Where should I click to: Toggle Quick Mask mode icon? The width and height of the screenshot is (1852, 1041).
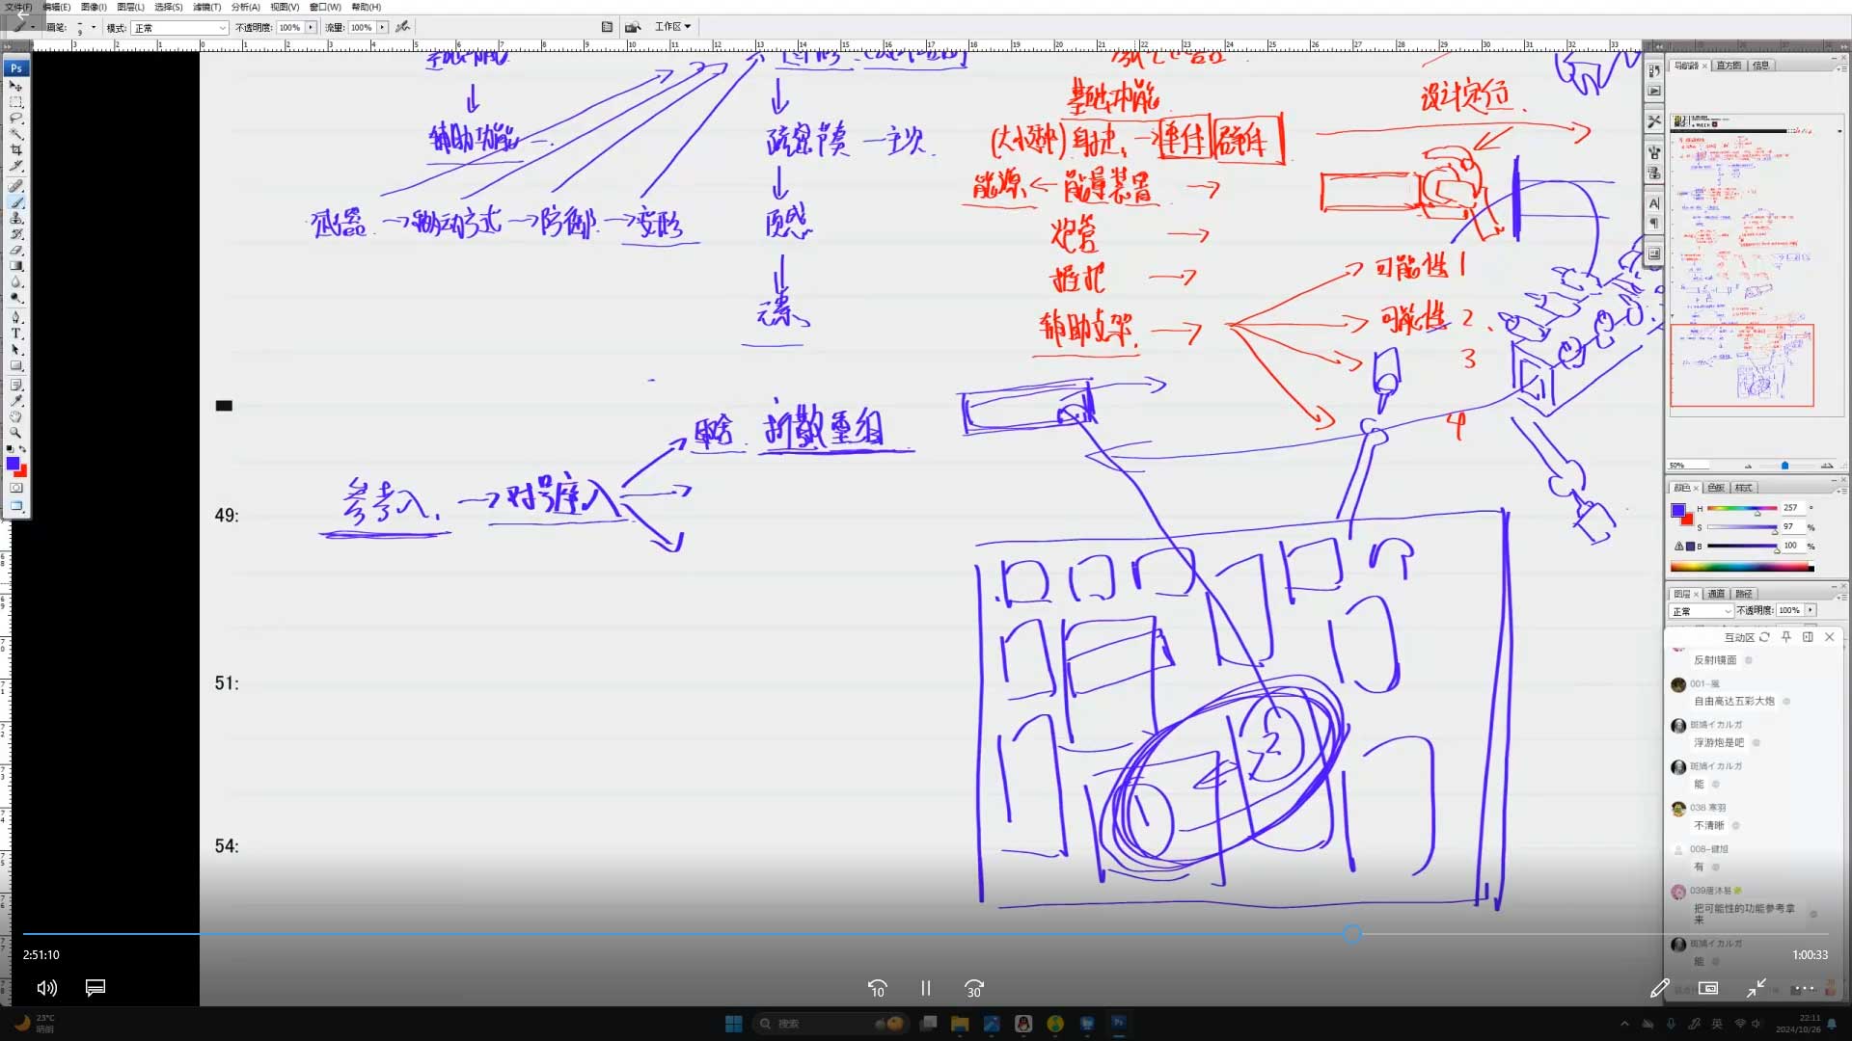tap(15, 488)
